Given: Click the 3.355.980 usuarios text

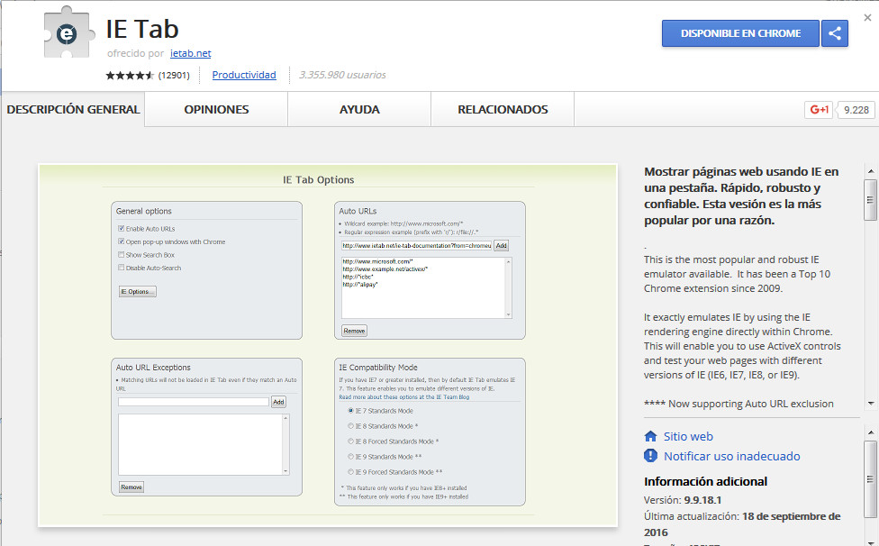Looking at the screenshot, I should (x=342, y=75).
